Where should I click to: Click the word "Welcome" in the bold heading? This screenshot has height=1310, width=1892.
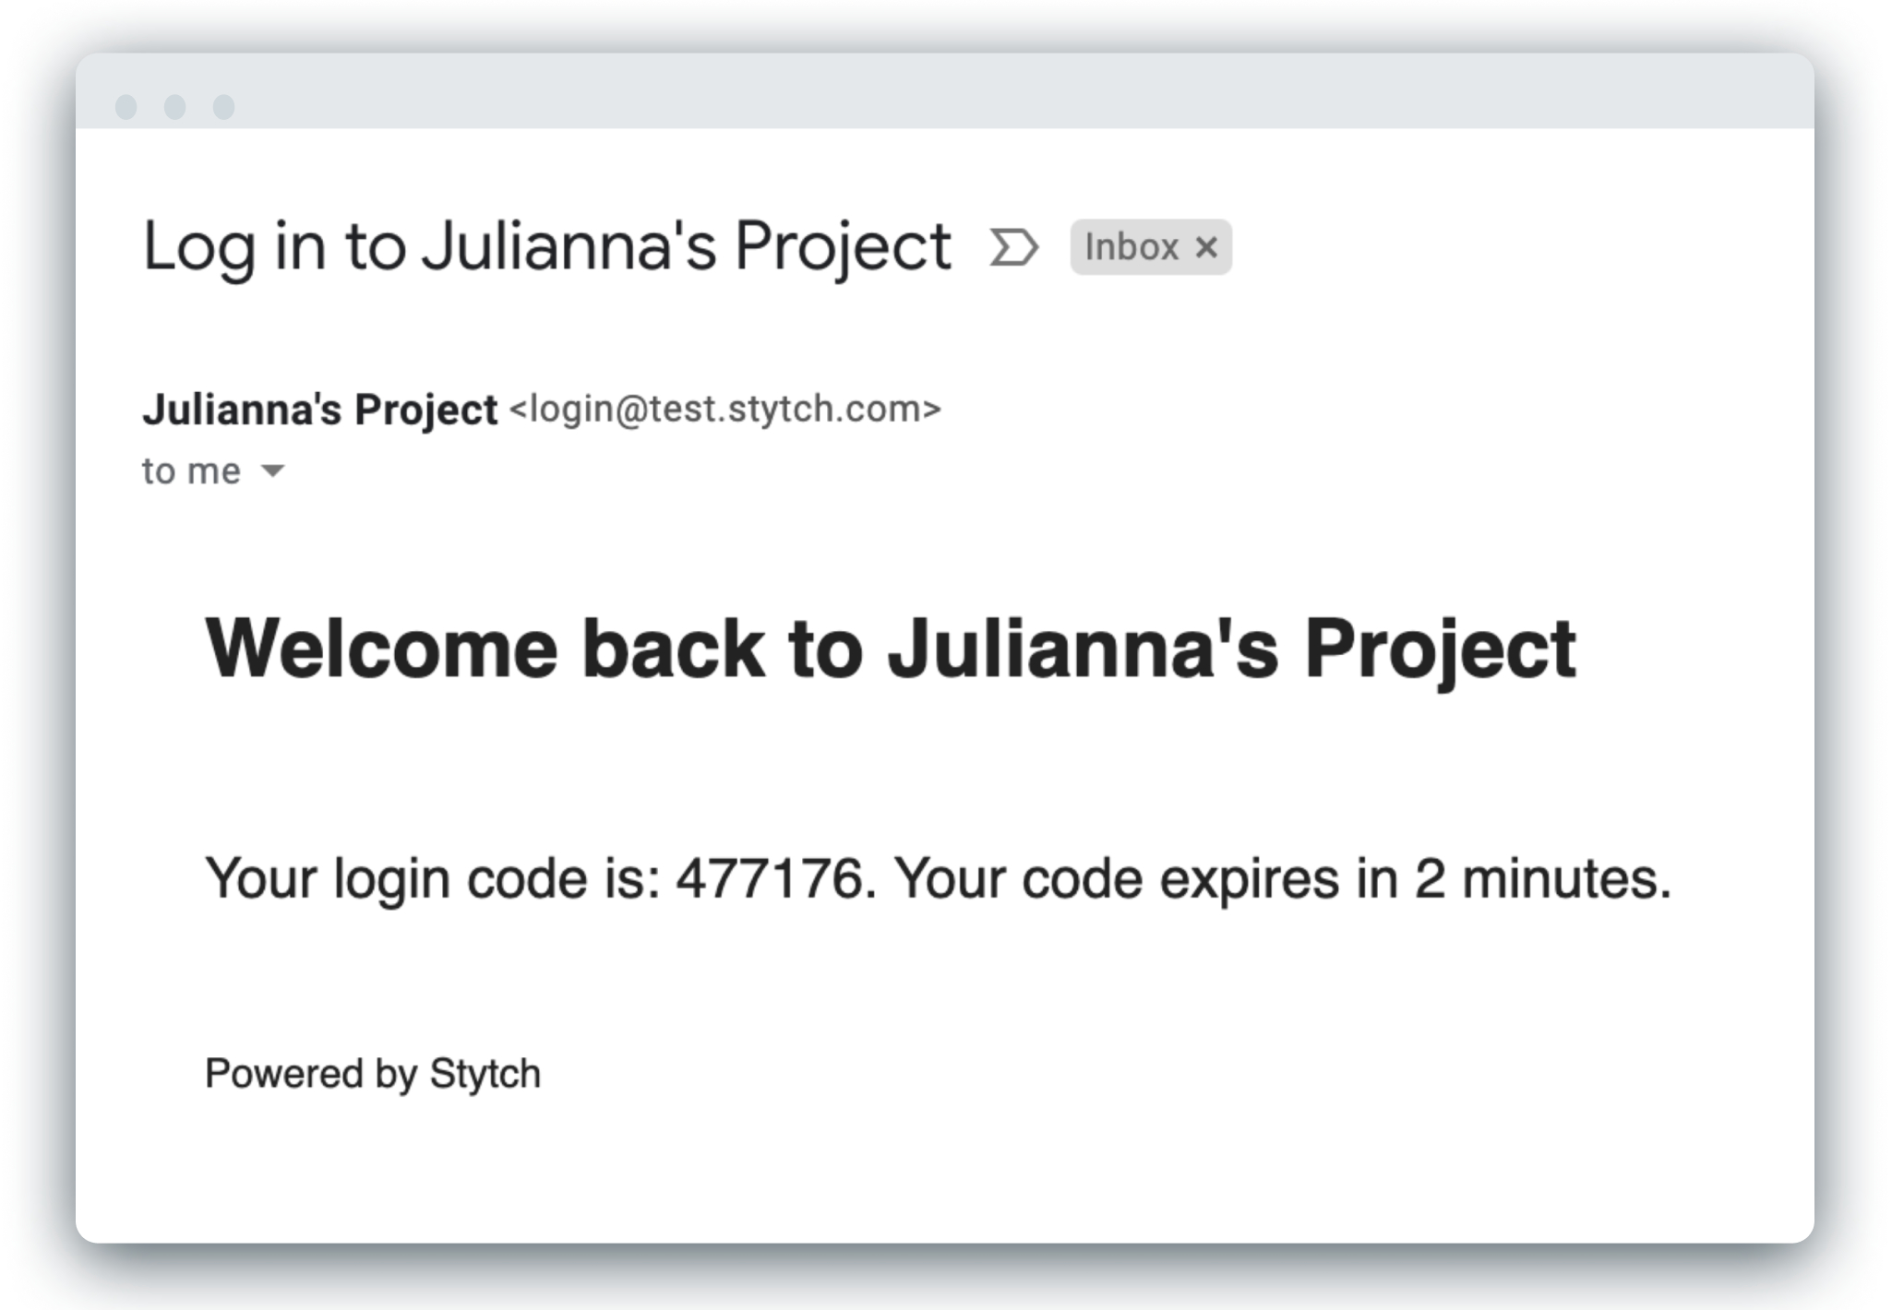(x=381, y=649)
